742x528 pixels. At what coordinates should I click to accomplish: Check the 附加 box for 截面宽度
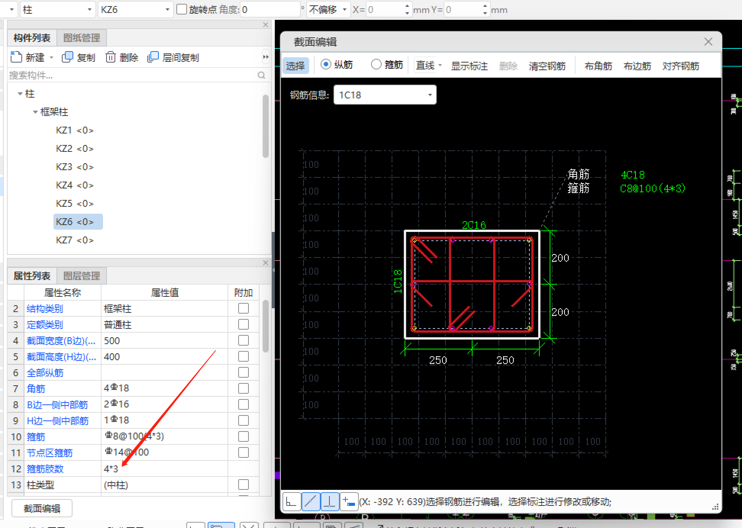click(244, 340)
